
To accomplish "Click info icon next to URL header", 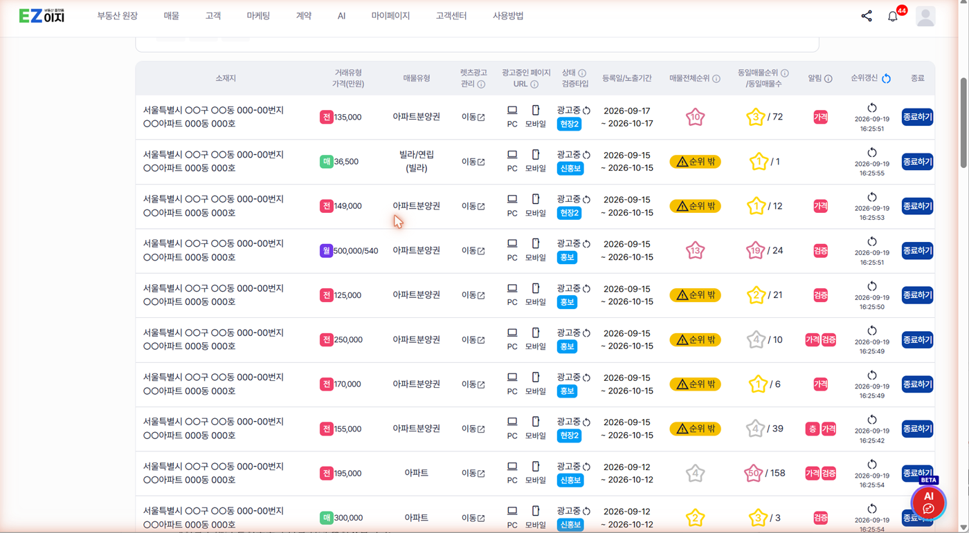I will 534,84.
